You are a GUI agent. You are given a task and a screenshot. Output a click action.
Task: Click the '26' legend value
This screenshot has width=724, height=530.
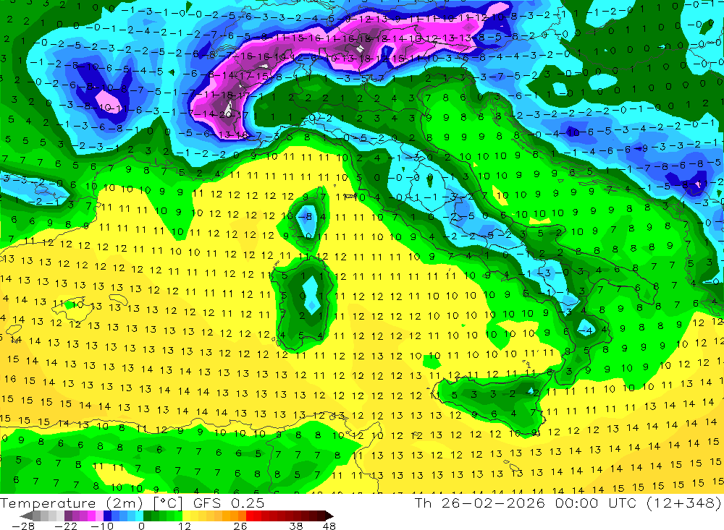point(240,526)
